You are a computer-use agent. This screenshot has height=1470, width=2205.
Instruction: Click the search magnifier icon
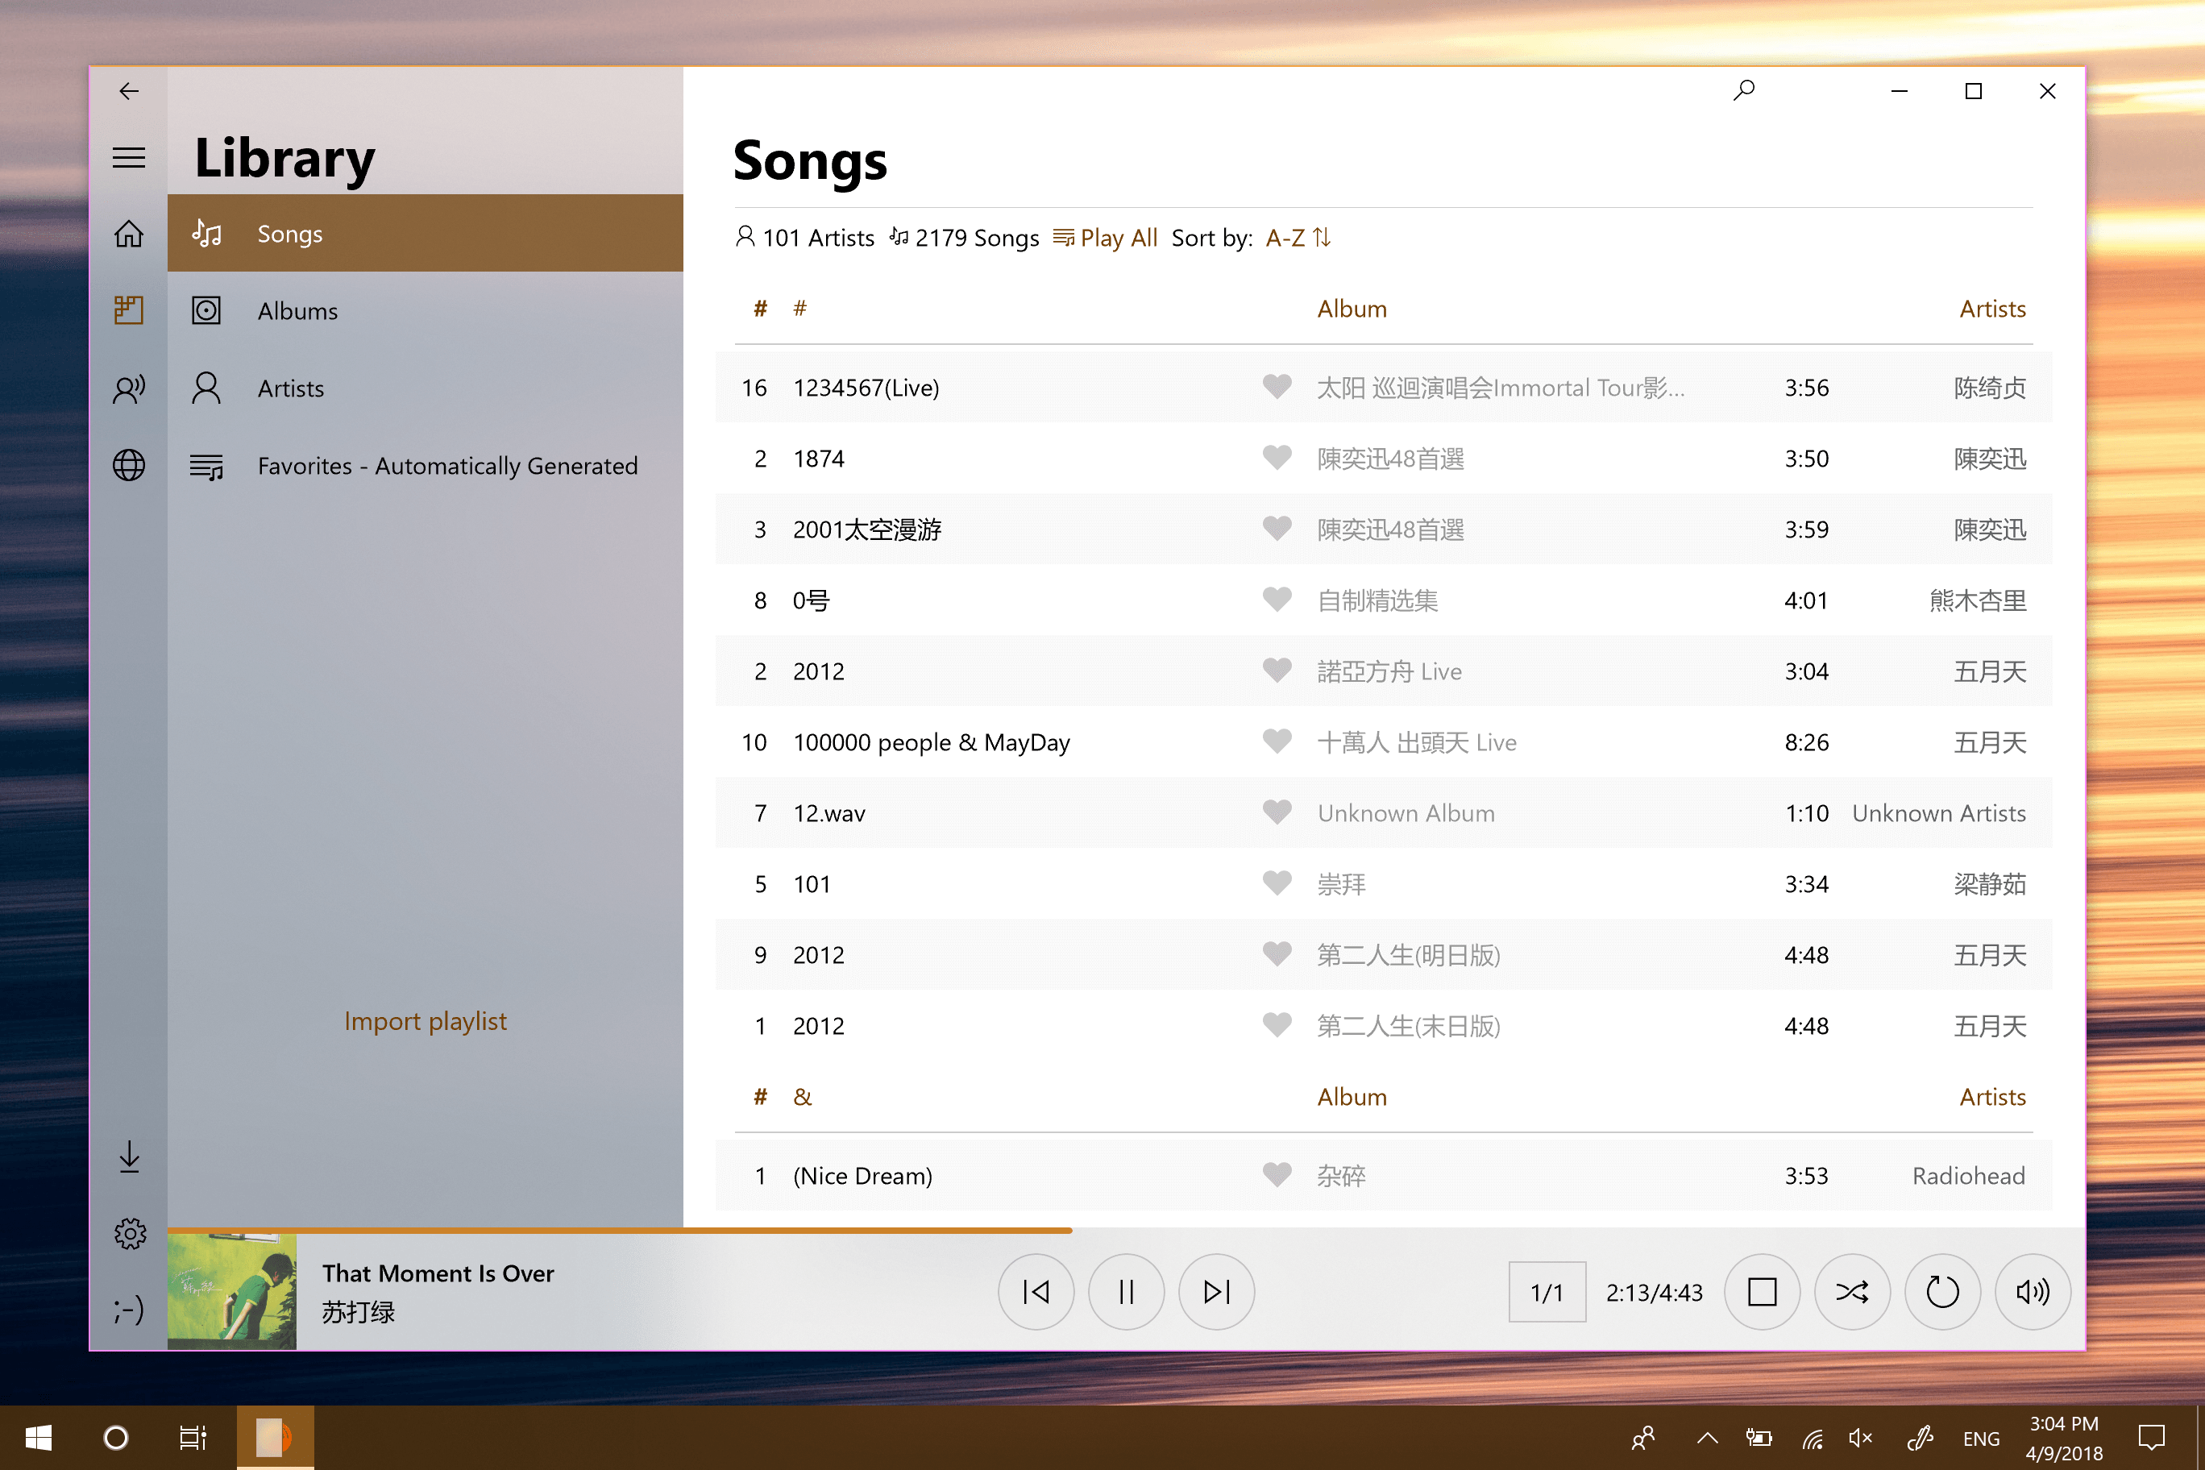pos(1743,91)
